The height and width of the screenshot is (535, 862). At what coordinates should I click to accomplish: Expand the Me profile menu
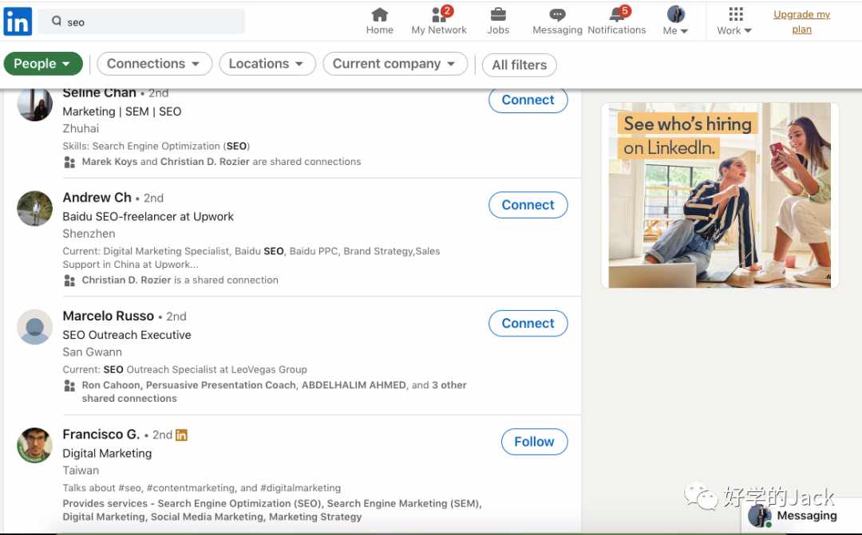(x=676, y=21)
